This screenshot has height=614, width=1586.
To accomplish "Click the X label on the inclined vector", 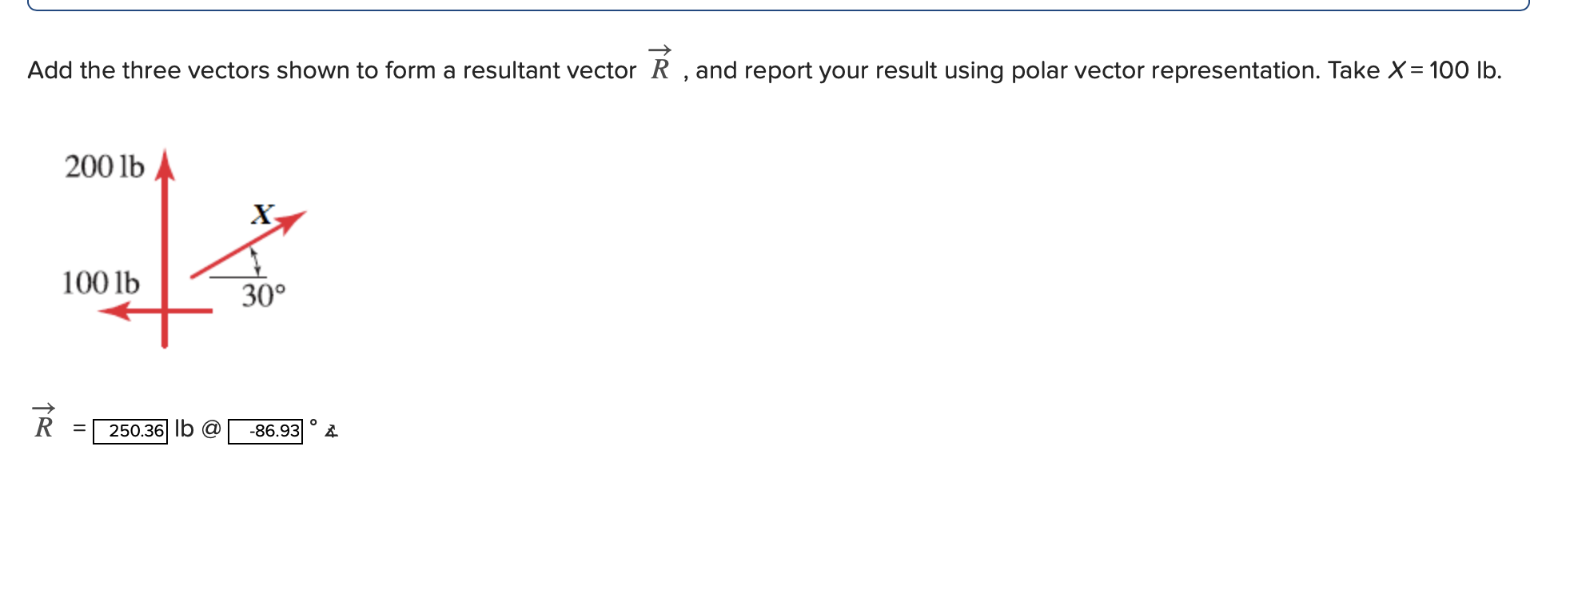I will (x=261, y=215).
